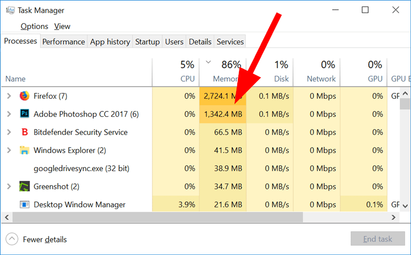Select the googledrivesync.exe (32 bit) row
This screenshot has width=411, height=255.
pos(82,168)
